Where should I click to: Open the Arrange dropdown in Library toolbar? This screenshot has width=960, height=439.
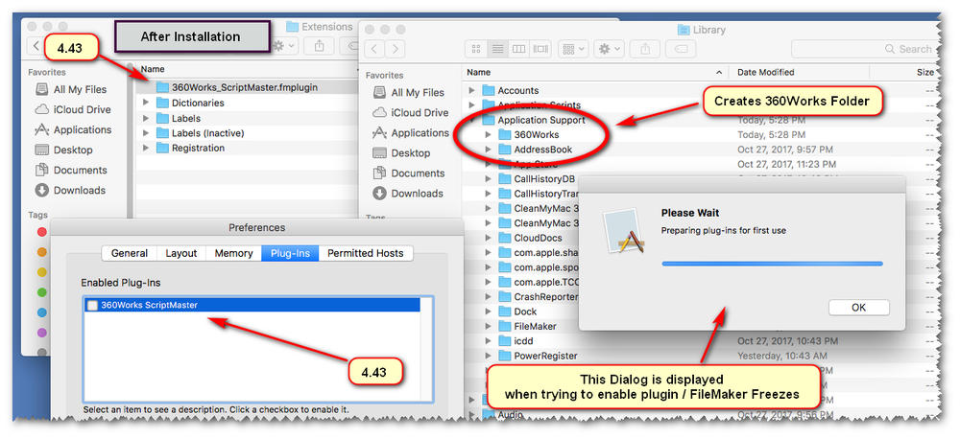[573, 49]
